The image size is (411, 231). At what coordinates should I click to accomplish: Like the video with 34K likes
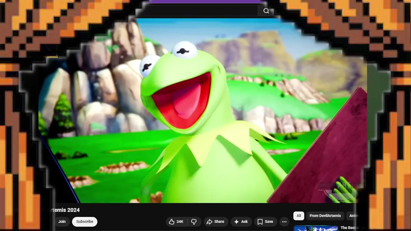click(x=176, y=222)
